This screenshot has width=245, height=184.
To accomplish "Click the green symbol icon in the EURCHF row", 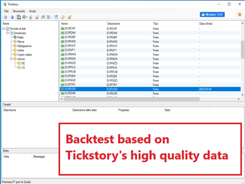I will [63, 29].
